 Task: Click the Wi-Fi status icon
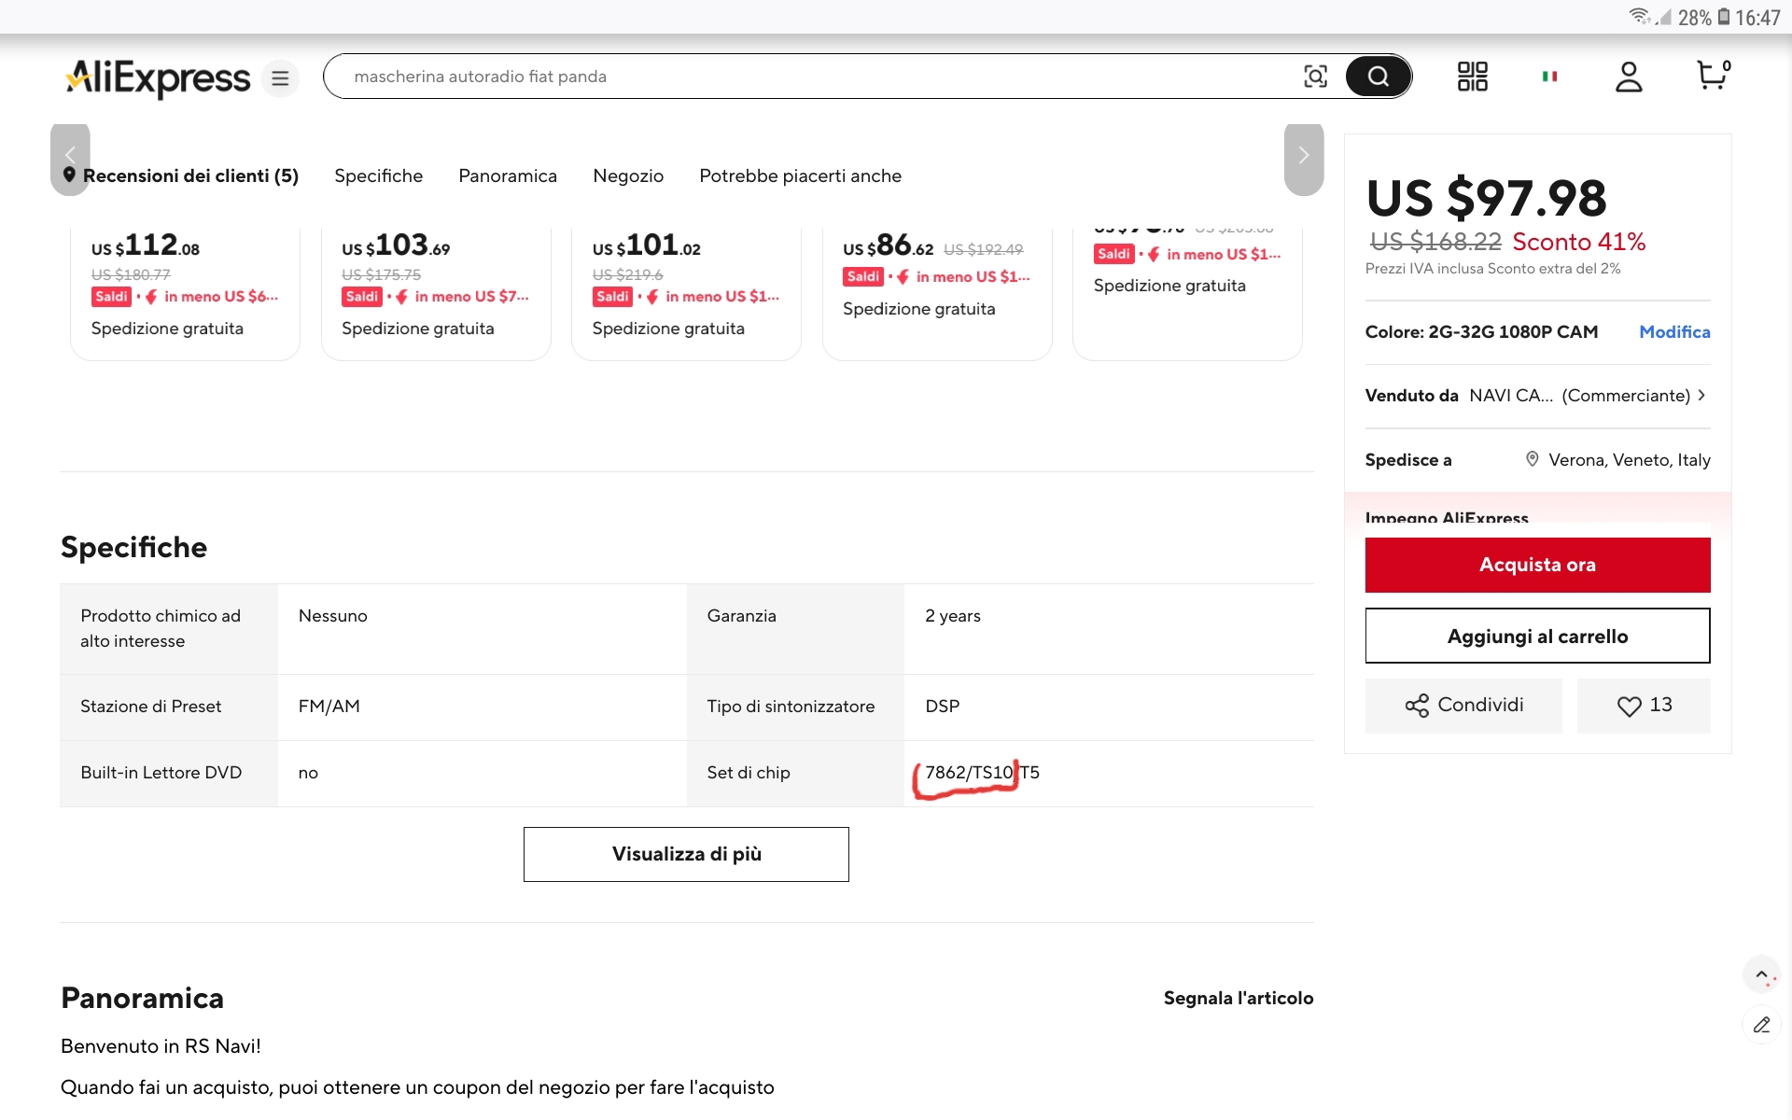pos(1639,16)
